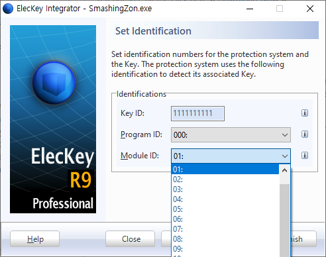Click the ElecKey R9 Professional banner image
The width and height of the screenshot is (326, 257).
(x=53, y=119)
